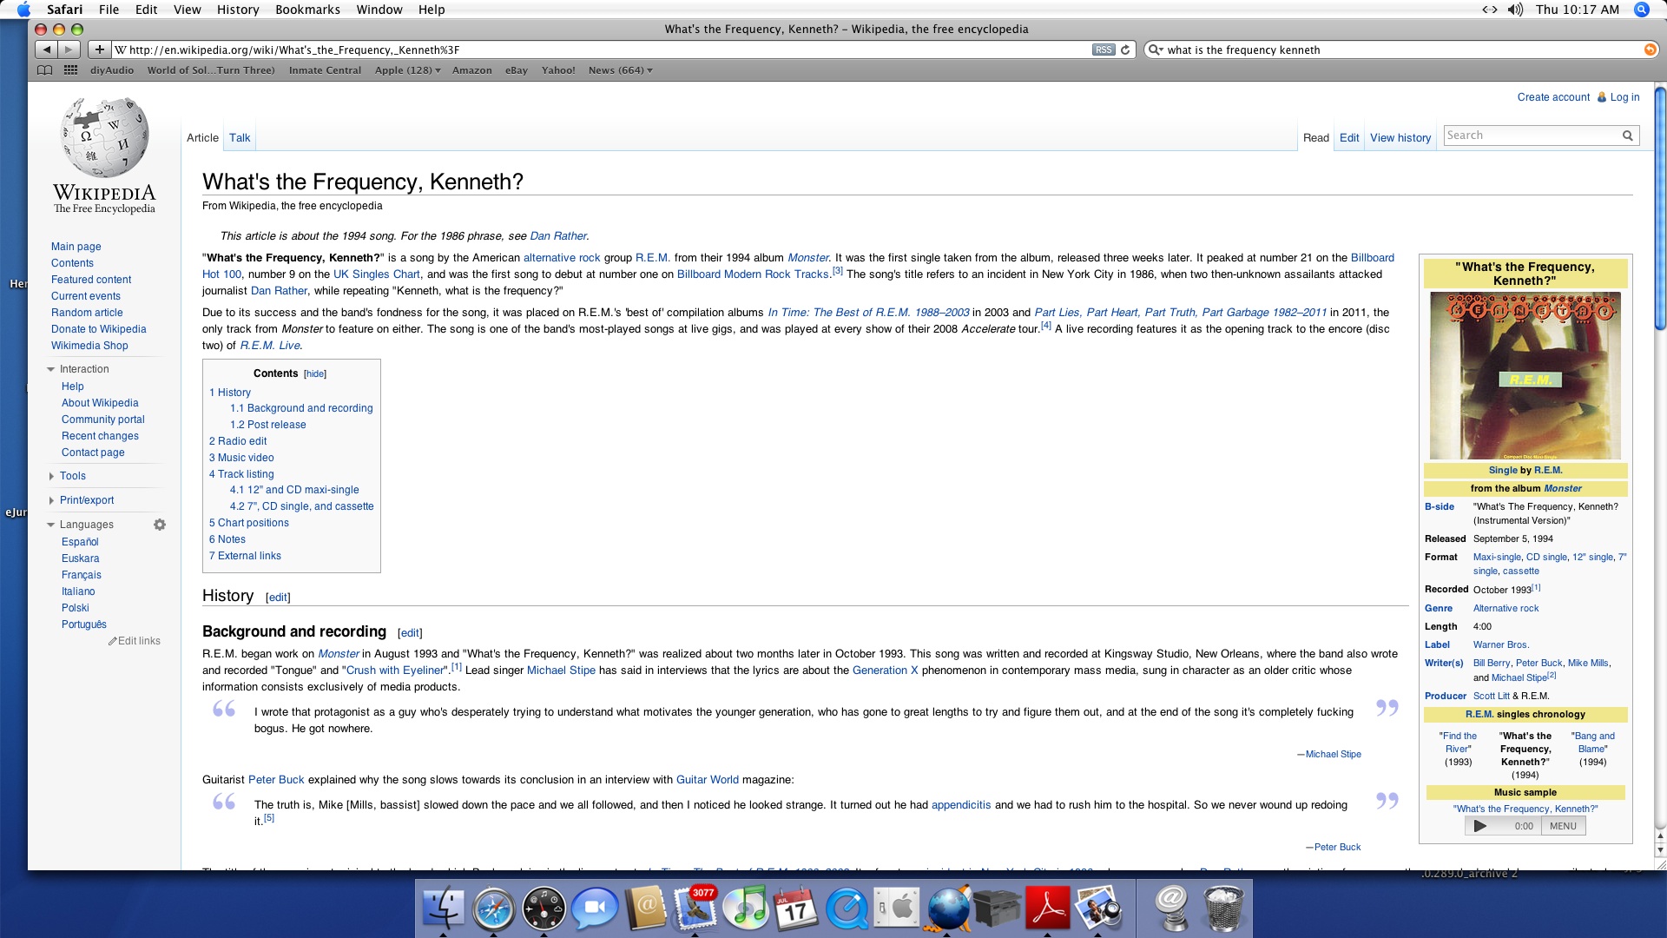Add bookmark with the plus button
Image resolution: width=1667 pixels, height=938 pixels.
tap(100, 50)
